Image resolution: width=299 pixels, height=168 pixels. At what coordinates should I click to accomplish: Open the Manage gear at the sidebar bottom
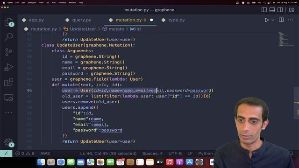[9, 142]
